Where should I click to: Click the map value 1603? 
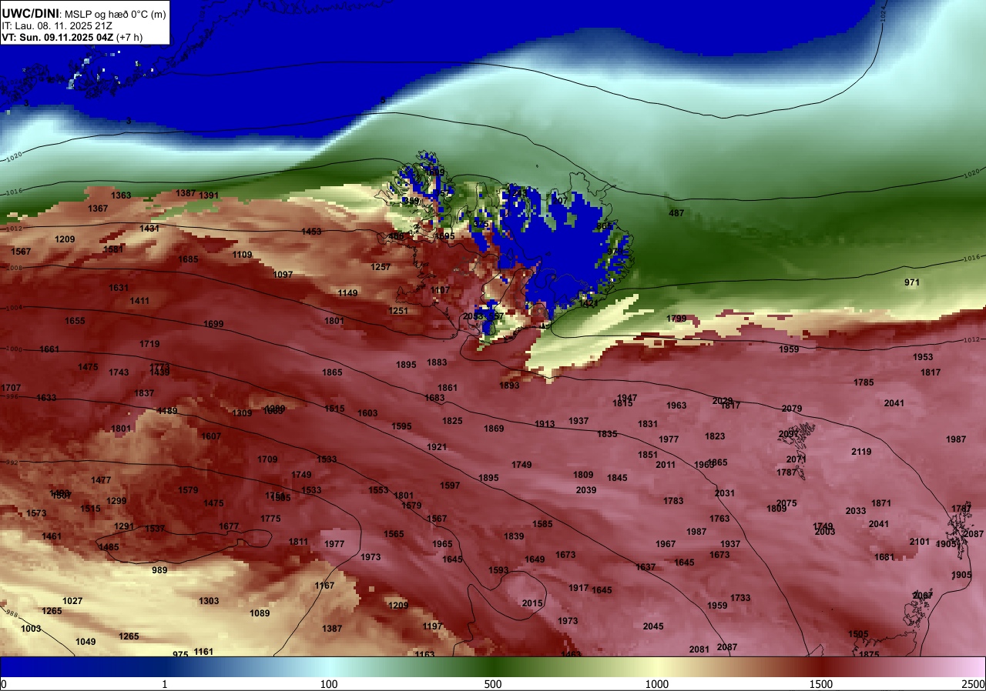coord(367,413)
